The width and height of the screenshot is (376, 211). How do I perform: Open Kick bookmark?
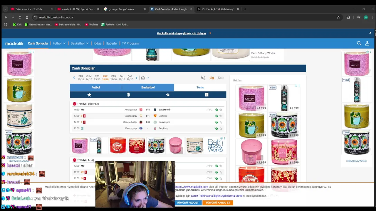pos(17,25)
